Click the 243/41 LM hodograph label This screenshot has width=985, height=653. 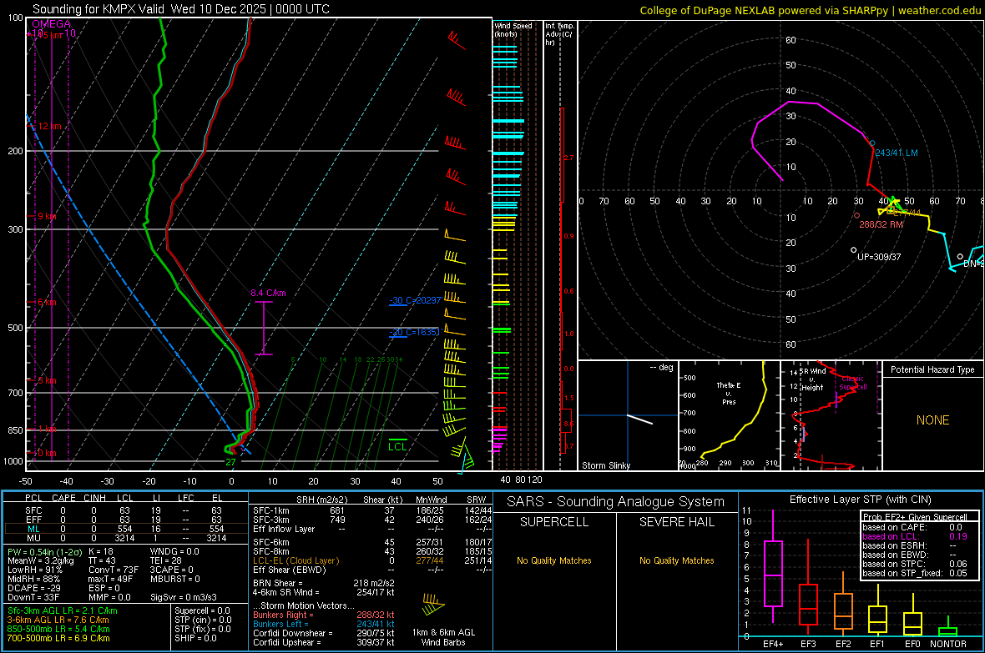click(897, 153)
